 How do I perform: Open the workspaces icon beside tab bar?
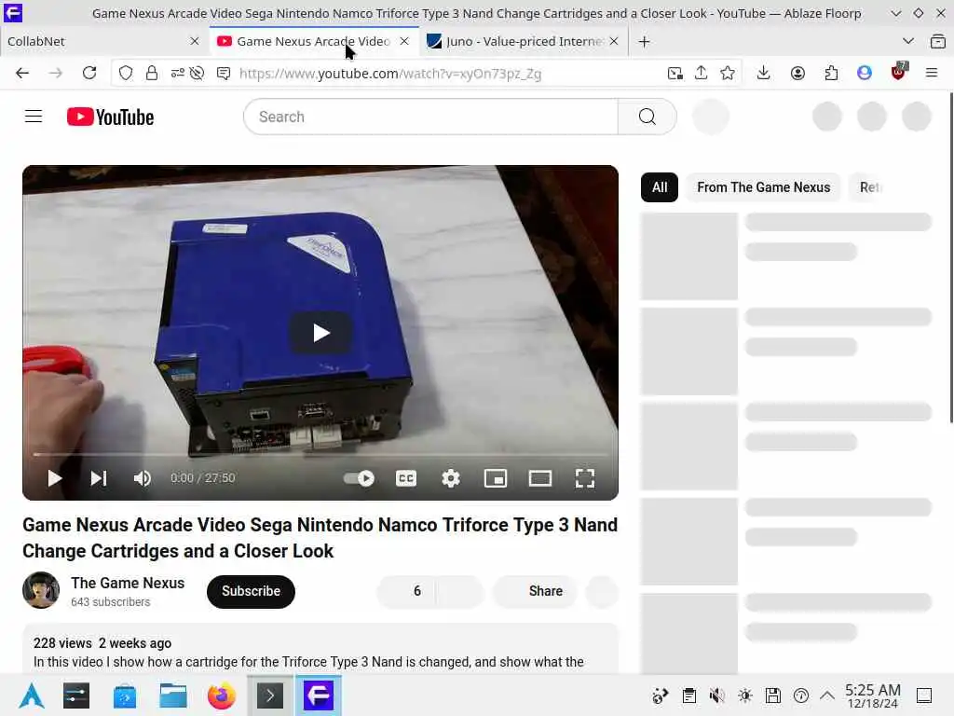pos(937,41)
